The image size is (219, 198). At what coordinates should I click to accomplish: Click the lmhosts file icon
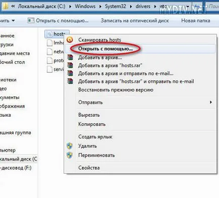coord(49,43)
